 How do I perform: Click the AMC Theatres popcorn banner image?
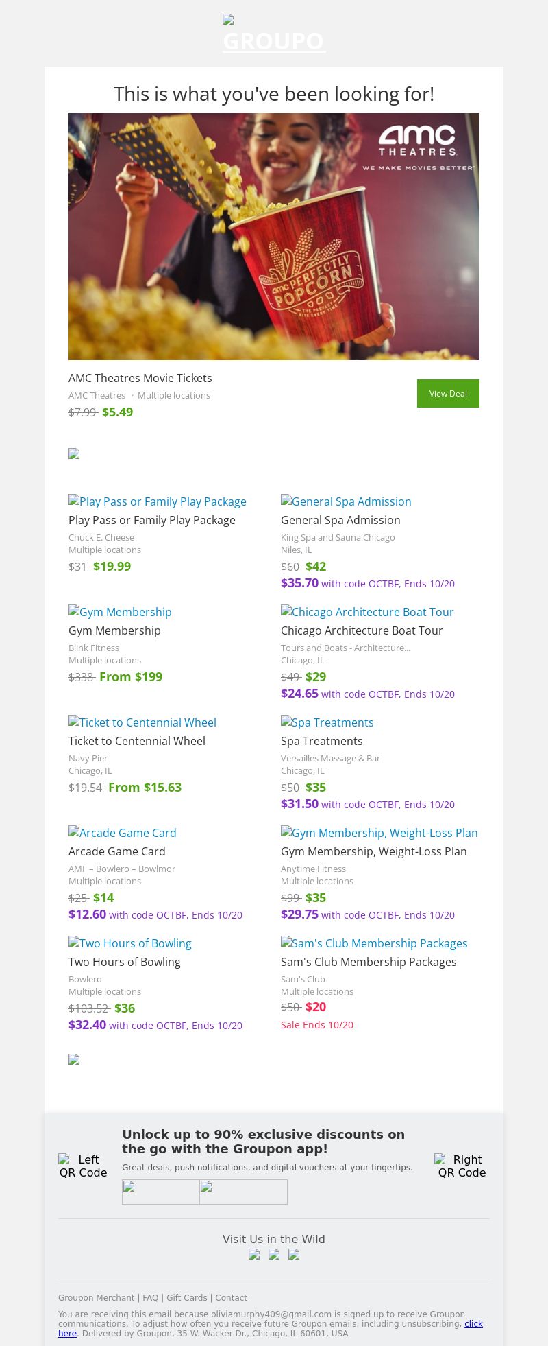tap(274, 236)
